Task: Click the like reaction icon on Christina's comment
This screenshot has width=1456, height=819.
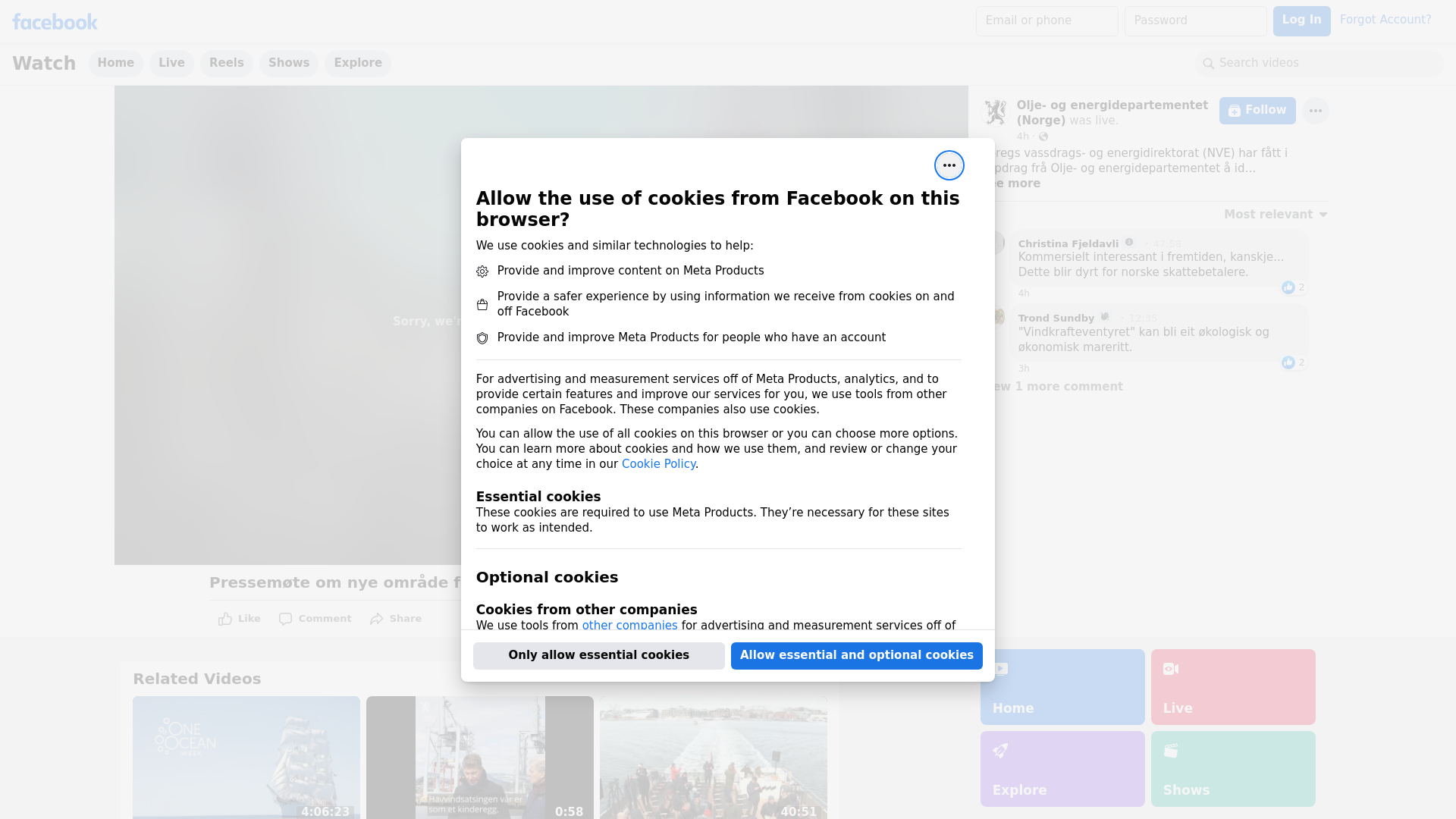Action: [1288, 287]
